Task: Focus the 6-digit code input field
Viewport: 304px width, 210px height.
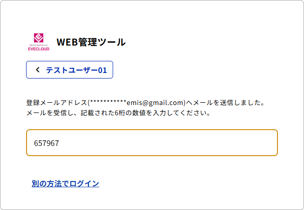Action: coord(152,143)
